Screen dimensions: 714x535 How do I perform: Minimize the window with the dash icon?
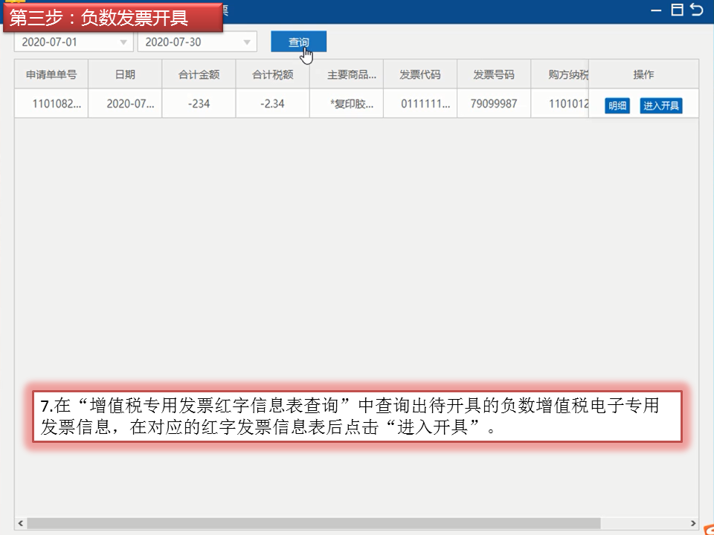pyautogui.click(x=656, y=10)
